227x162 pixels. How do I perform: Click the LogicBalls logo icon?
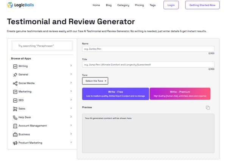[10, 5]
